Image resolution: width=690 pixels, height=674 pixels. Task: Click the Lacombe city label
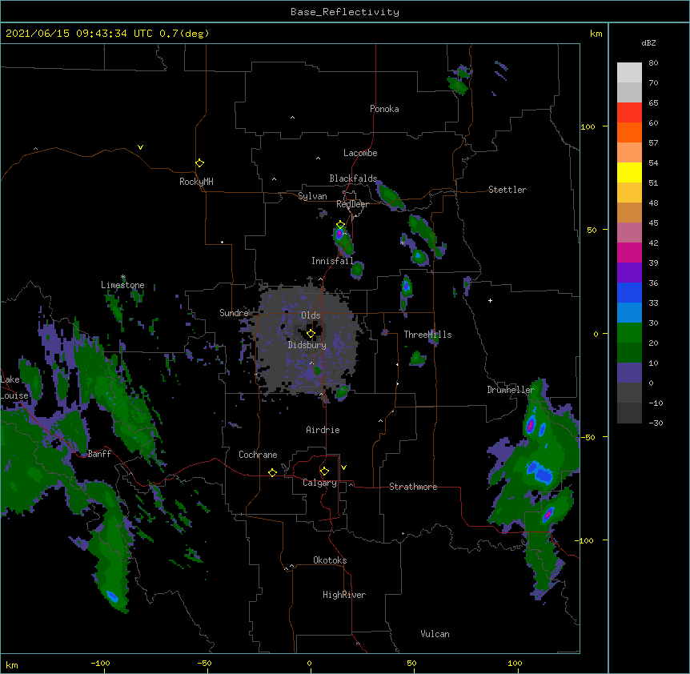pos(360,153)
